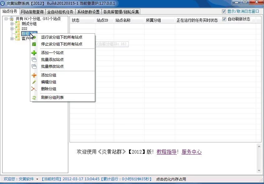Choose 添加一个站点 from context menu

click(62, 53)
